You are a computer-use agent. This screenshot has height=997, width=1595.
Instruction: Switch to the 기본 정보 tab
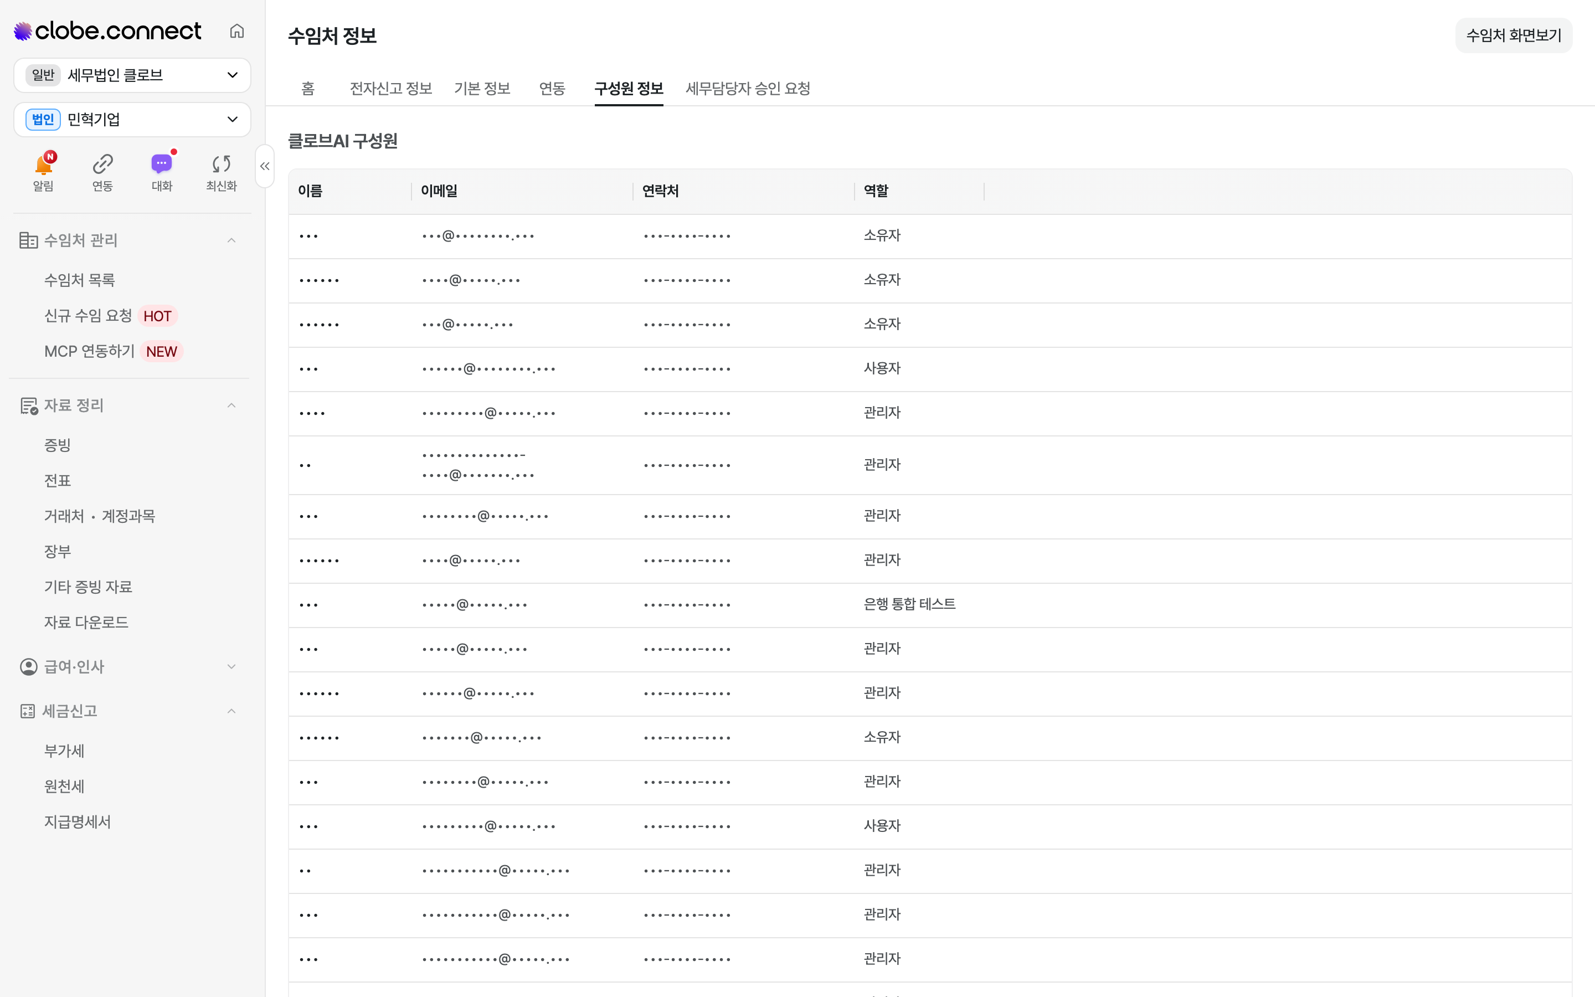[482, 89]
